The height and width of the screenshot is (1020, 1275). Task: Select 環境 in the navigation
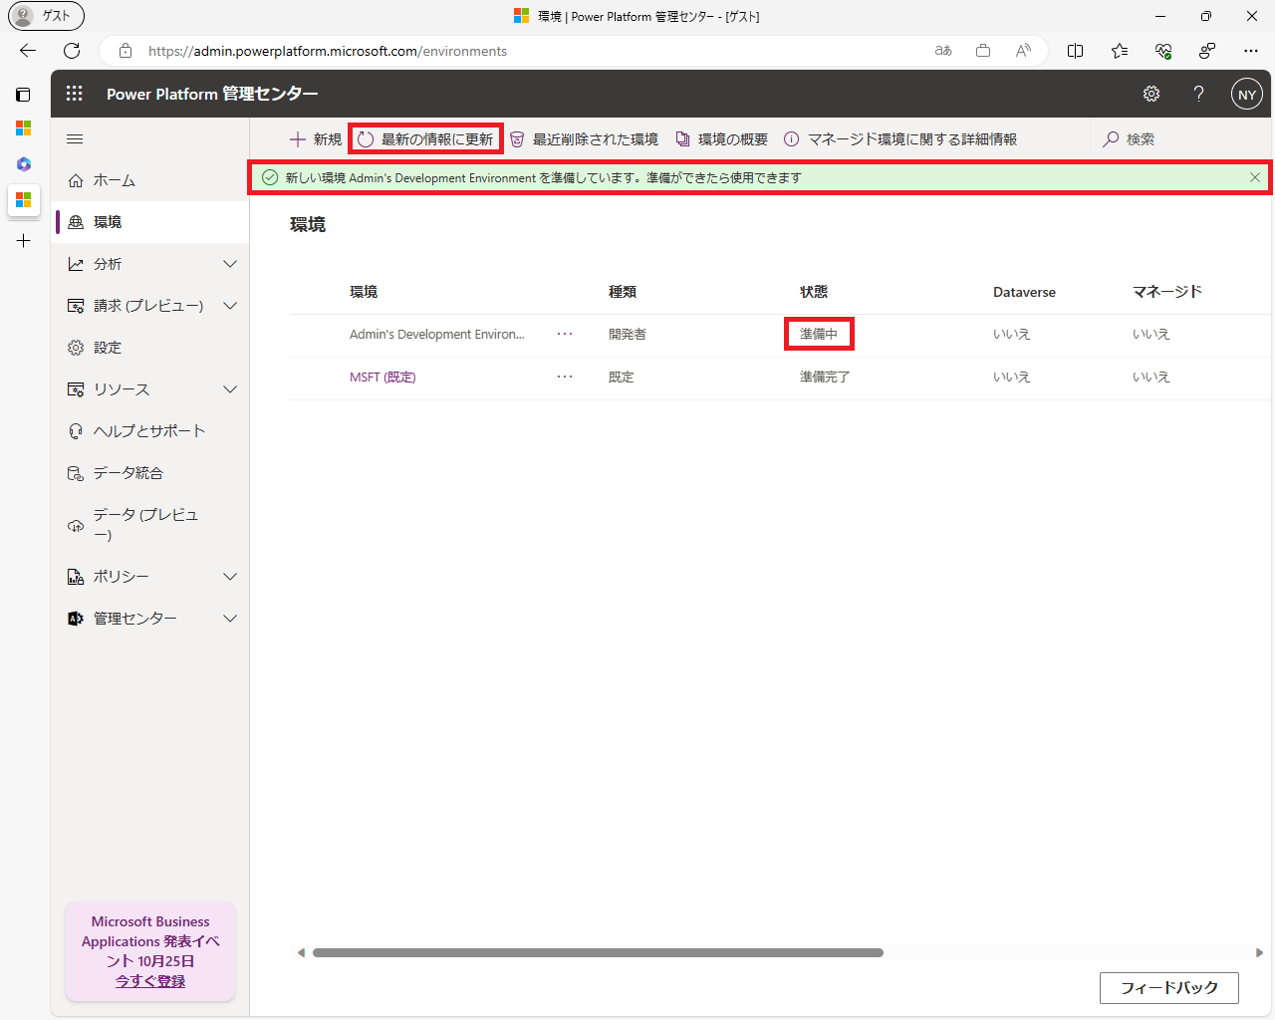(150, 222)
